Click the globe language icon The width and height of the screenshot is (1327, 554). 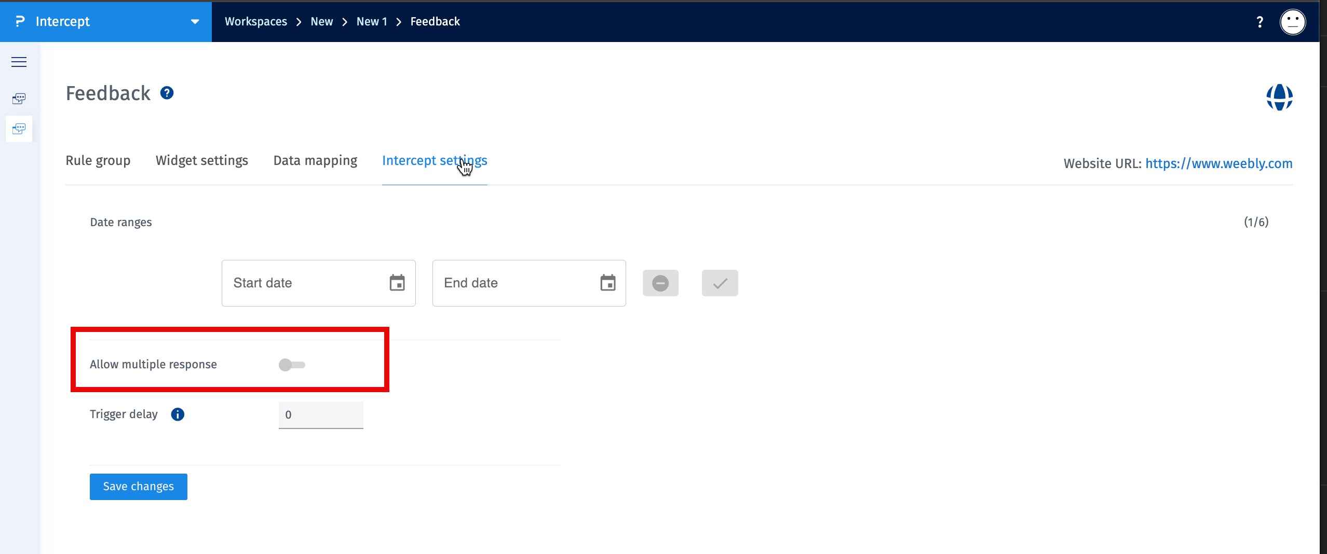pos(1279,97)
